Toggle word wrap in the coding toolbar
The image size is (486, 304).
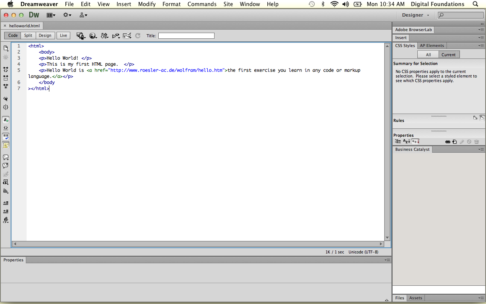pyautogui.click(x=6, y=136)
